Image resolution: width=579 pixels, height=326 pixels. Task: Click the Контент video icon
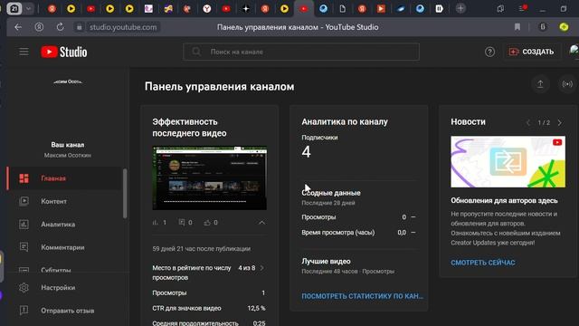[x=24, y=201]
